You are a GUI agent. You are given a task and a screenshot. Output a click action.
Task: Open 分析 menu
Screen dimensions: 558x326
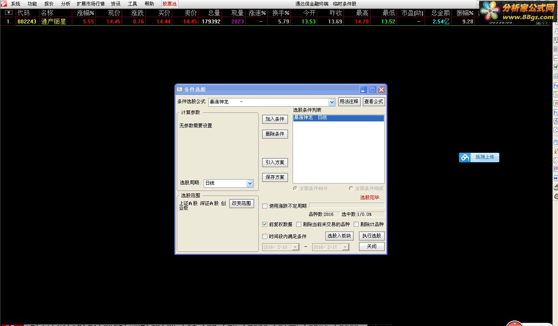coord(66,4)
